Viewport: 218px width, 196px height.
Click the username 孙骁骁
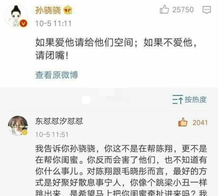tap(48, 10)
